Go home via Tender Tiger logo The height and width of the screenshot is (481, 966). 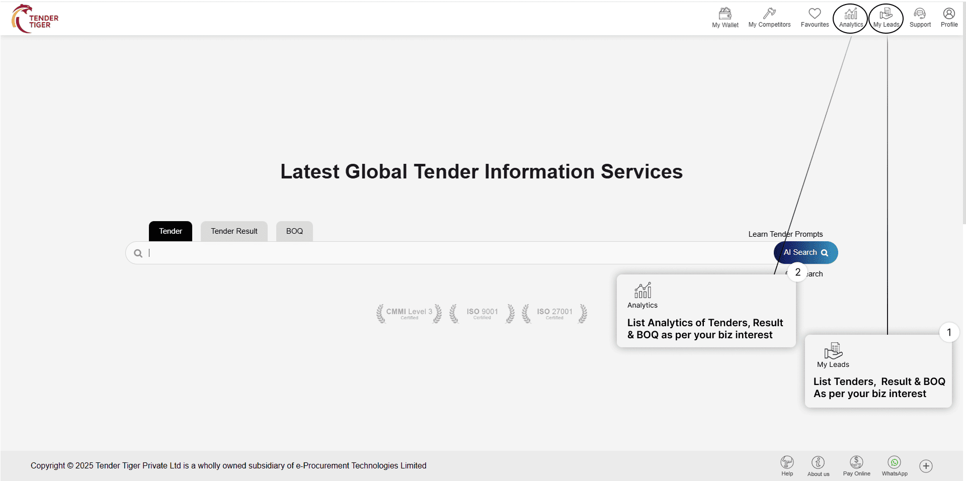coord(35,19)
